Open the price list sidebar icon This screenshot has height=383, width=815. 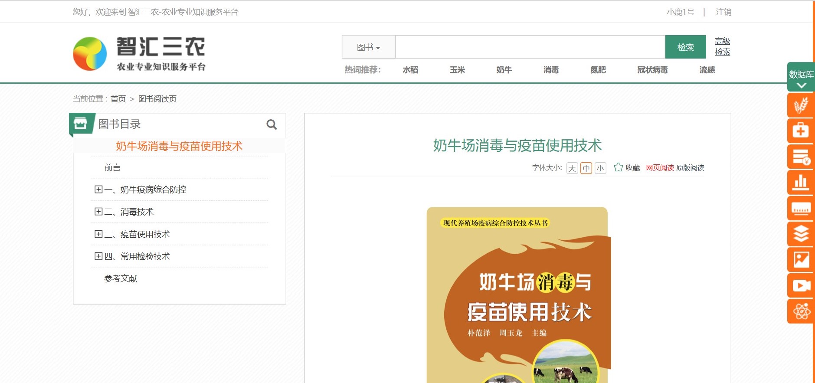point(801,157)
